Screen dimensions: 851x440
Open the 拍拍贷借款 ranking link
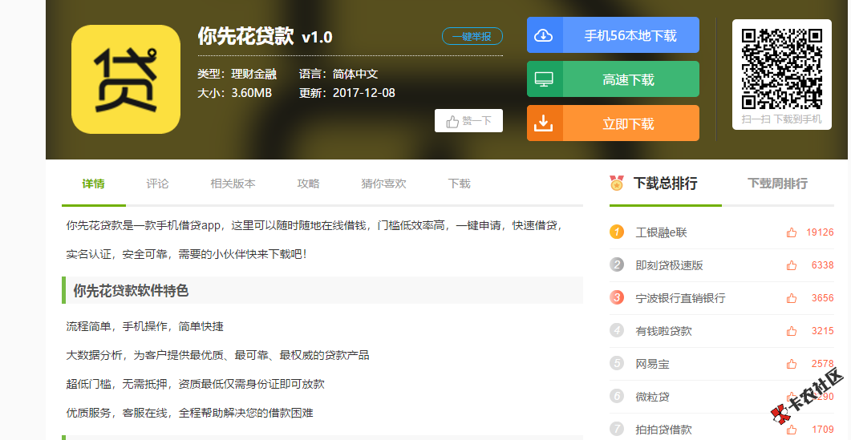coord(663,430)
